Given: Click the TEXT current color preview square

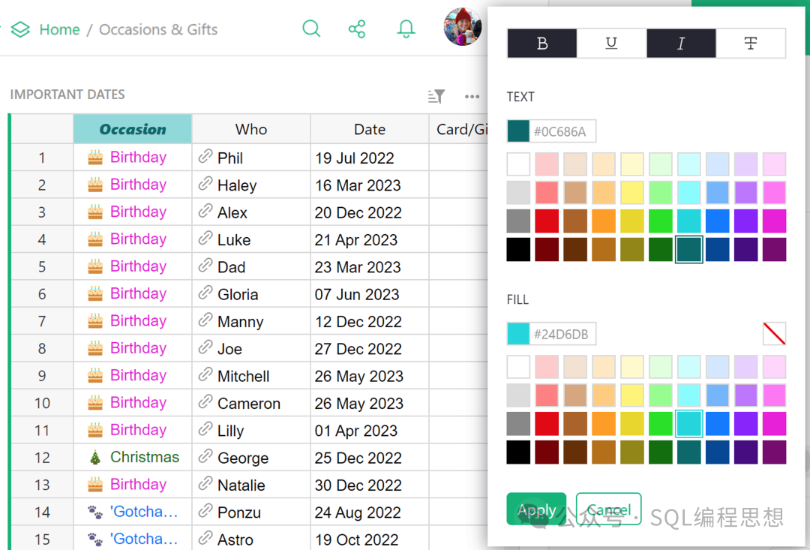Looking at the screenshot, I should pyautogui.click(x=518, y=131).
